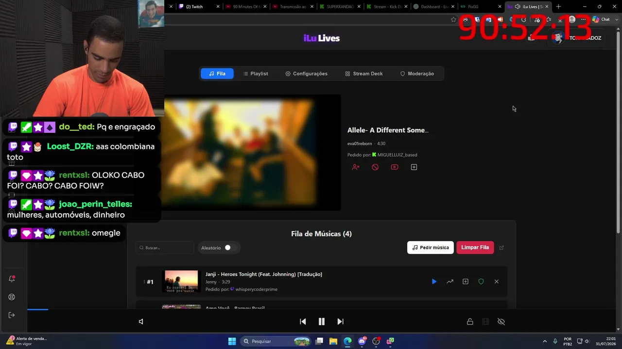Add current song to playlist

[414, 167]
